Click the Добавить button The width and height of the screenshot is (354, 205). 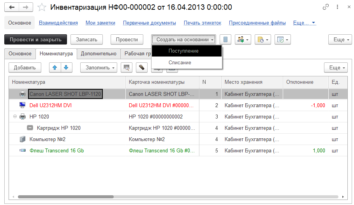click(x=25, y=67)
